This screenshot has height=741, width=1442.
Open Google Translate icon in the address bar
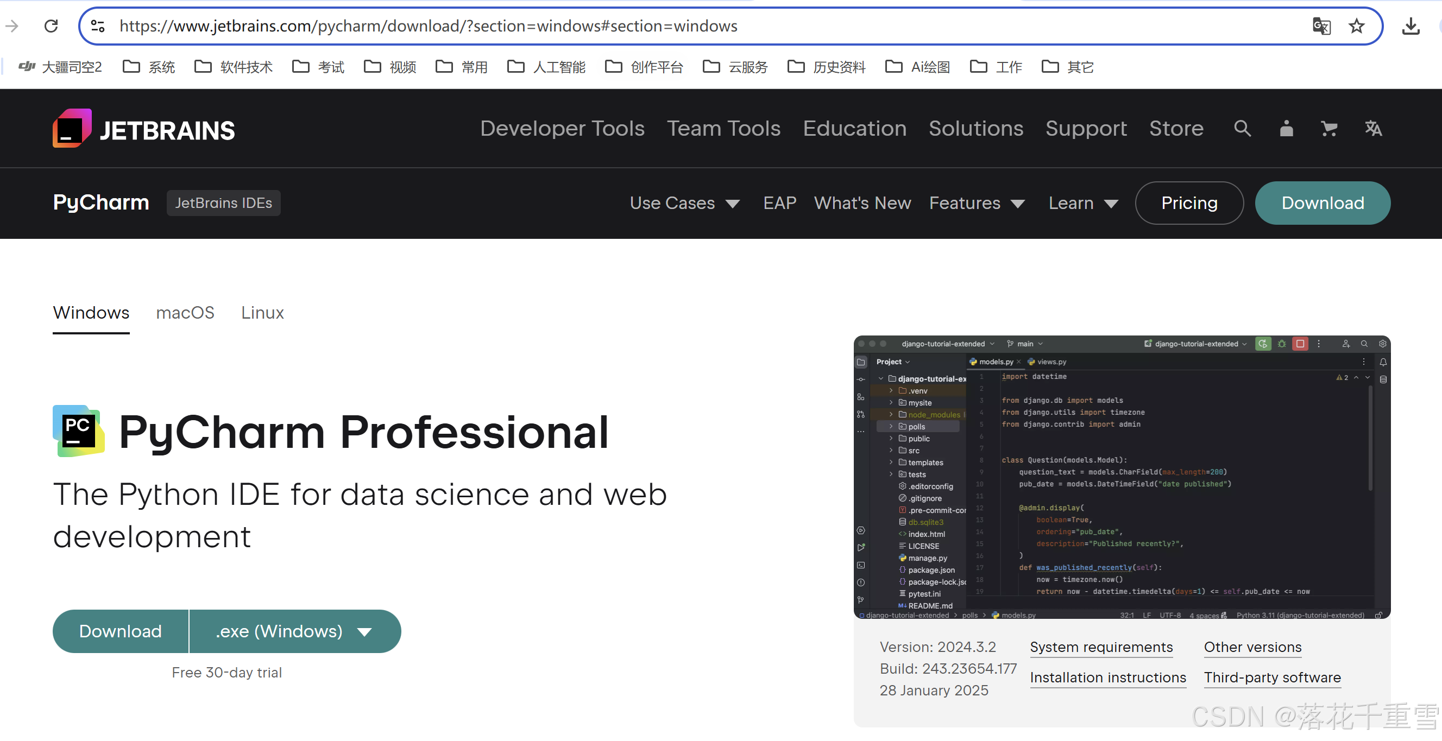coord(1321,26)
